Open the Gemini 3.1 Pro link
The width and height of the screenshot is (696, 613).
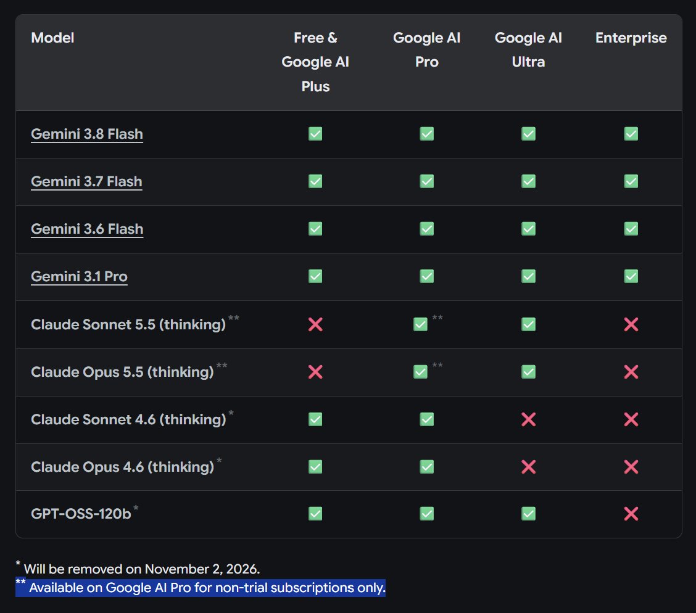(x=79, y=276)
